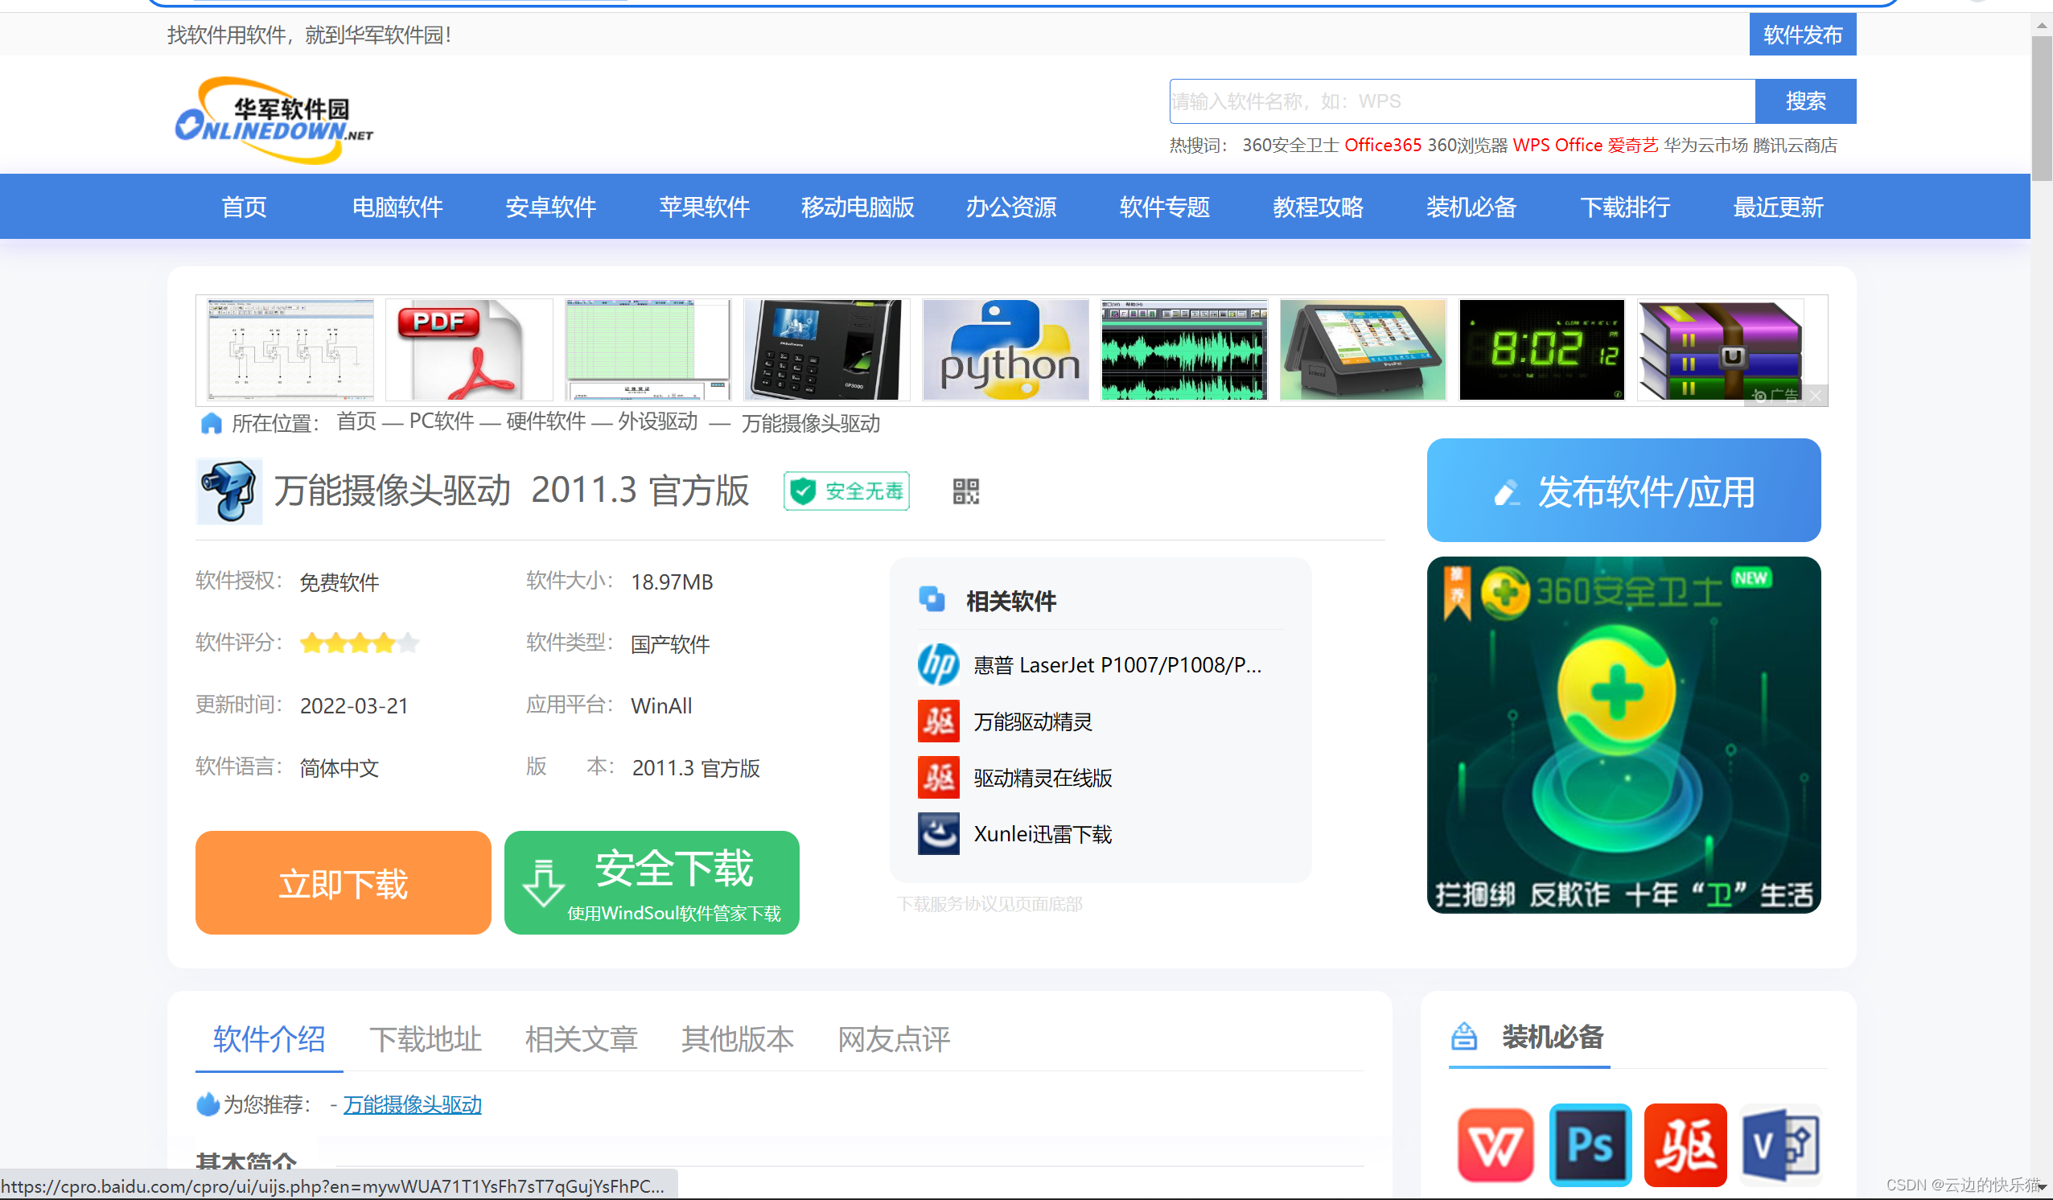Click the QR code icon beside title

point(965,491)
